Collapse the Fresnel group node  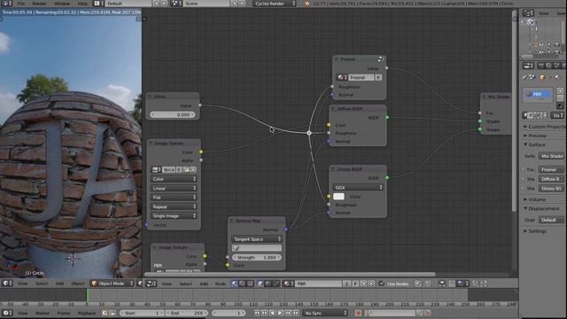(x=337, y=59)
